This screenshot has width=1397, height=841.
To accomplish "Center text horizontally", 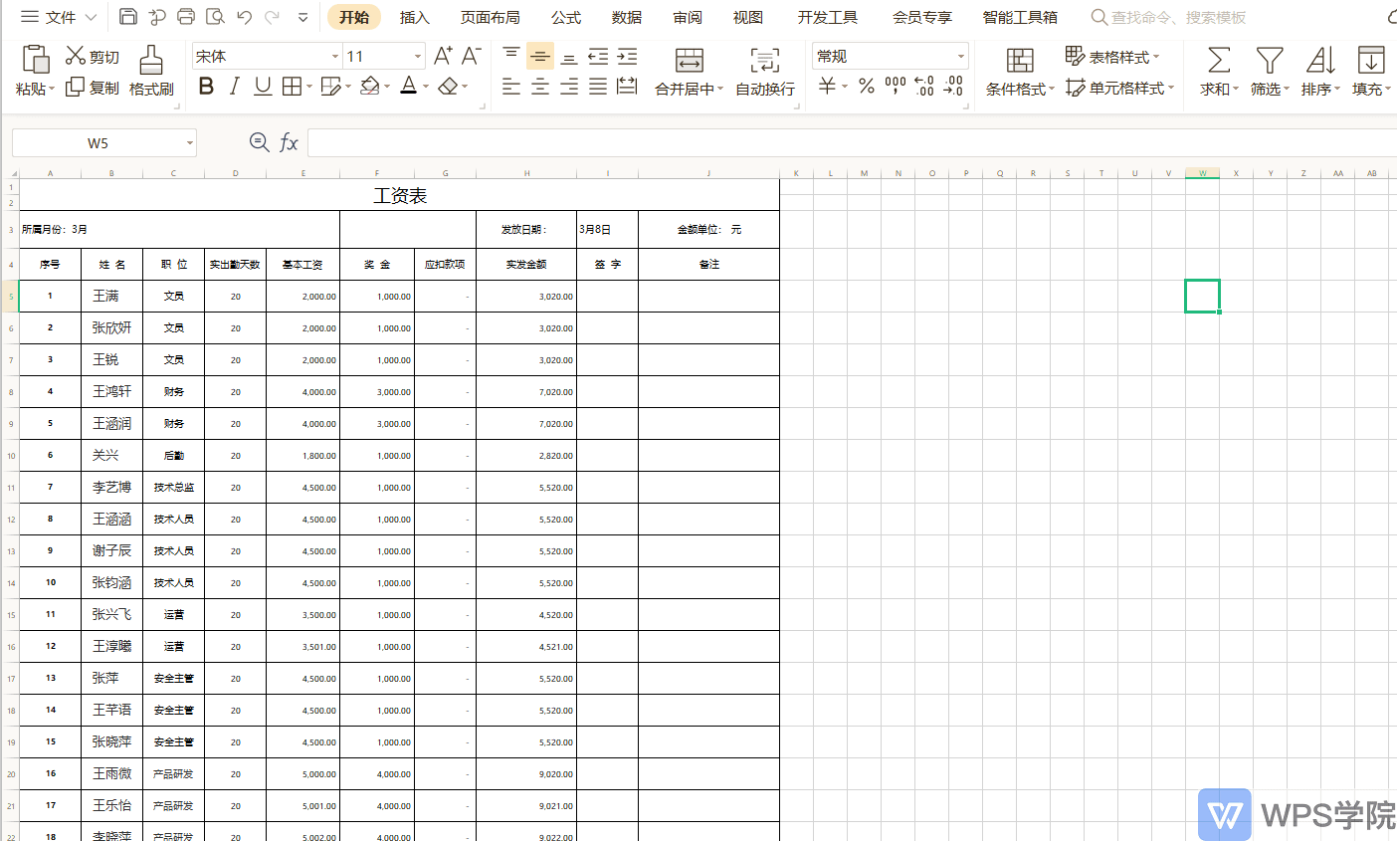I will pos(540,87).
